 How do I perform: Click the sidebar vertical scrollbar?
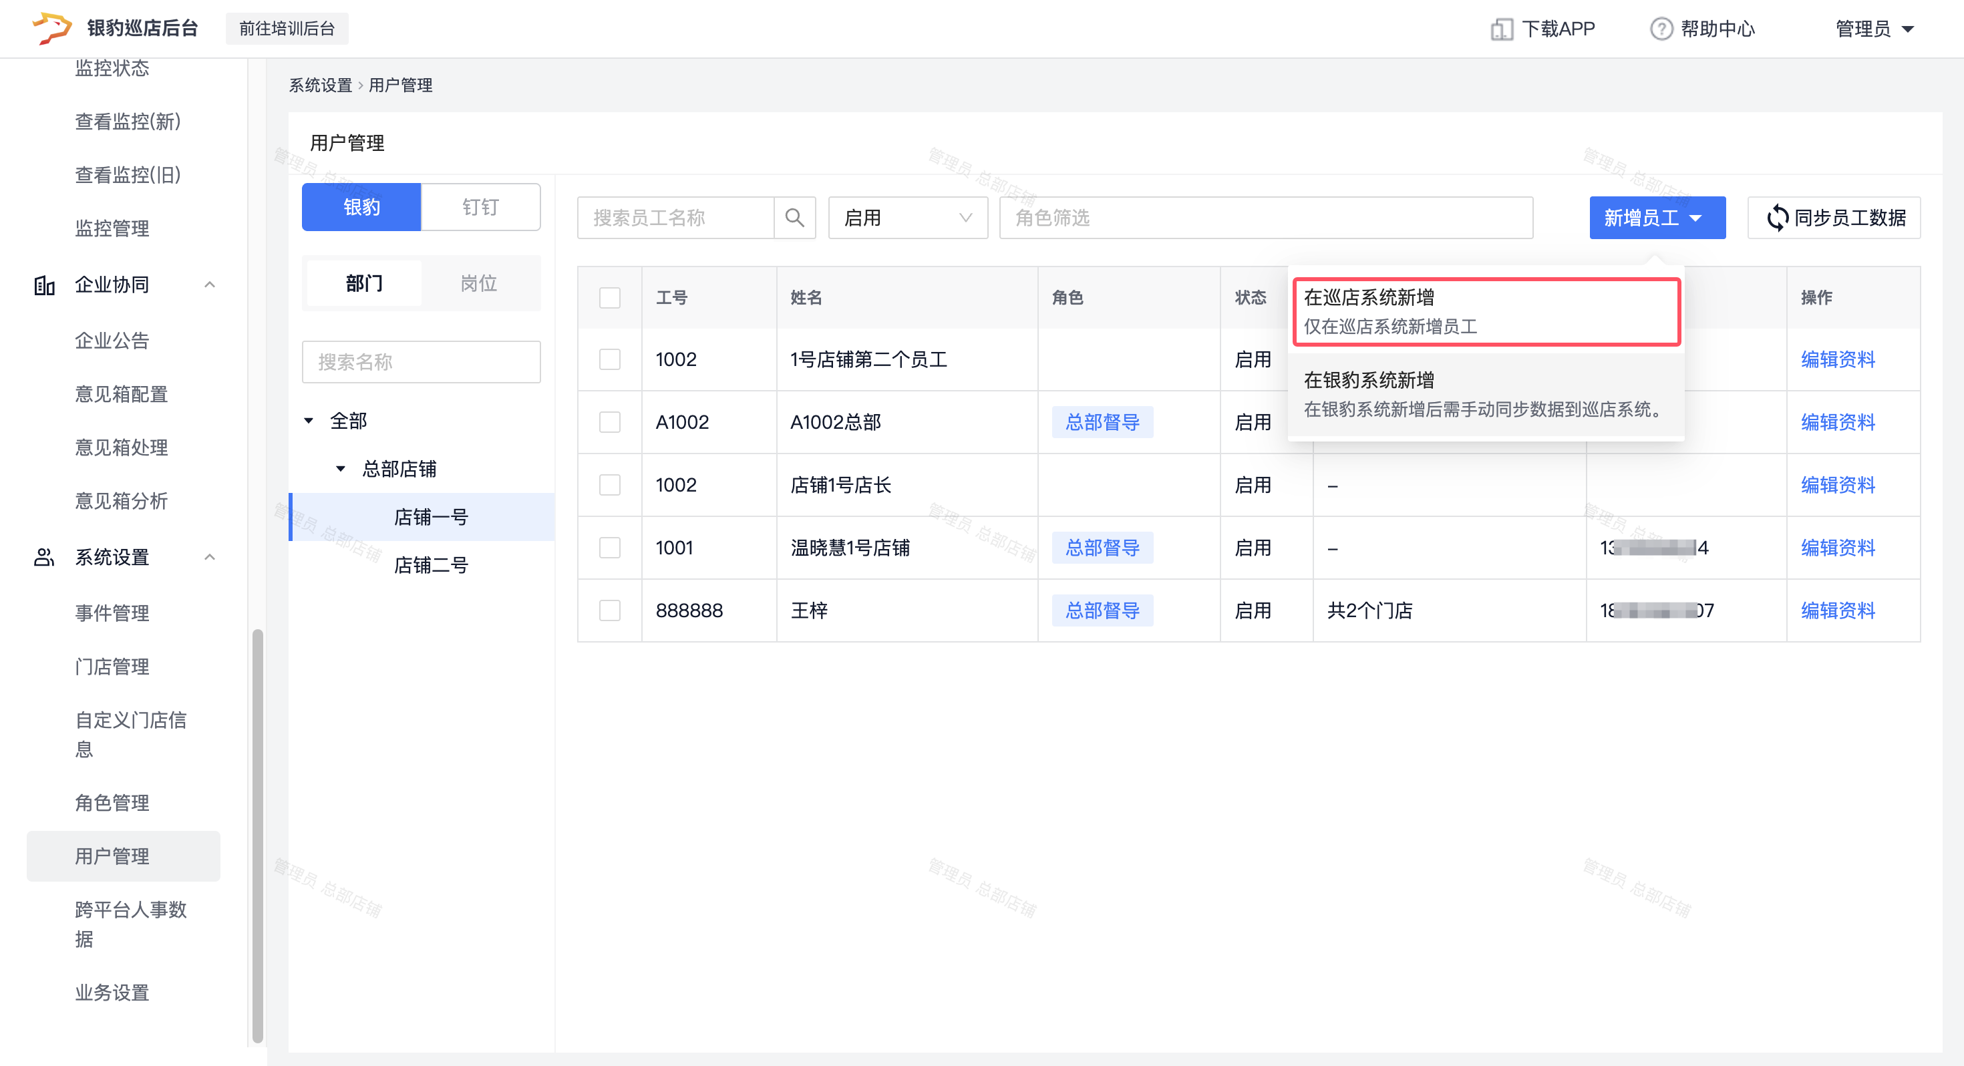(x=258, y=835)
